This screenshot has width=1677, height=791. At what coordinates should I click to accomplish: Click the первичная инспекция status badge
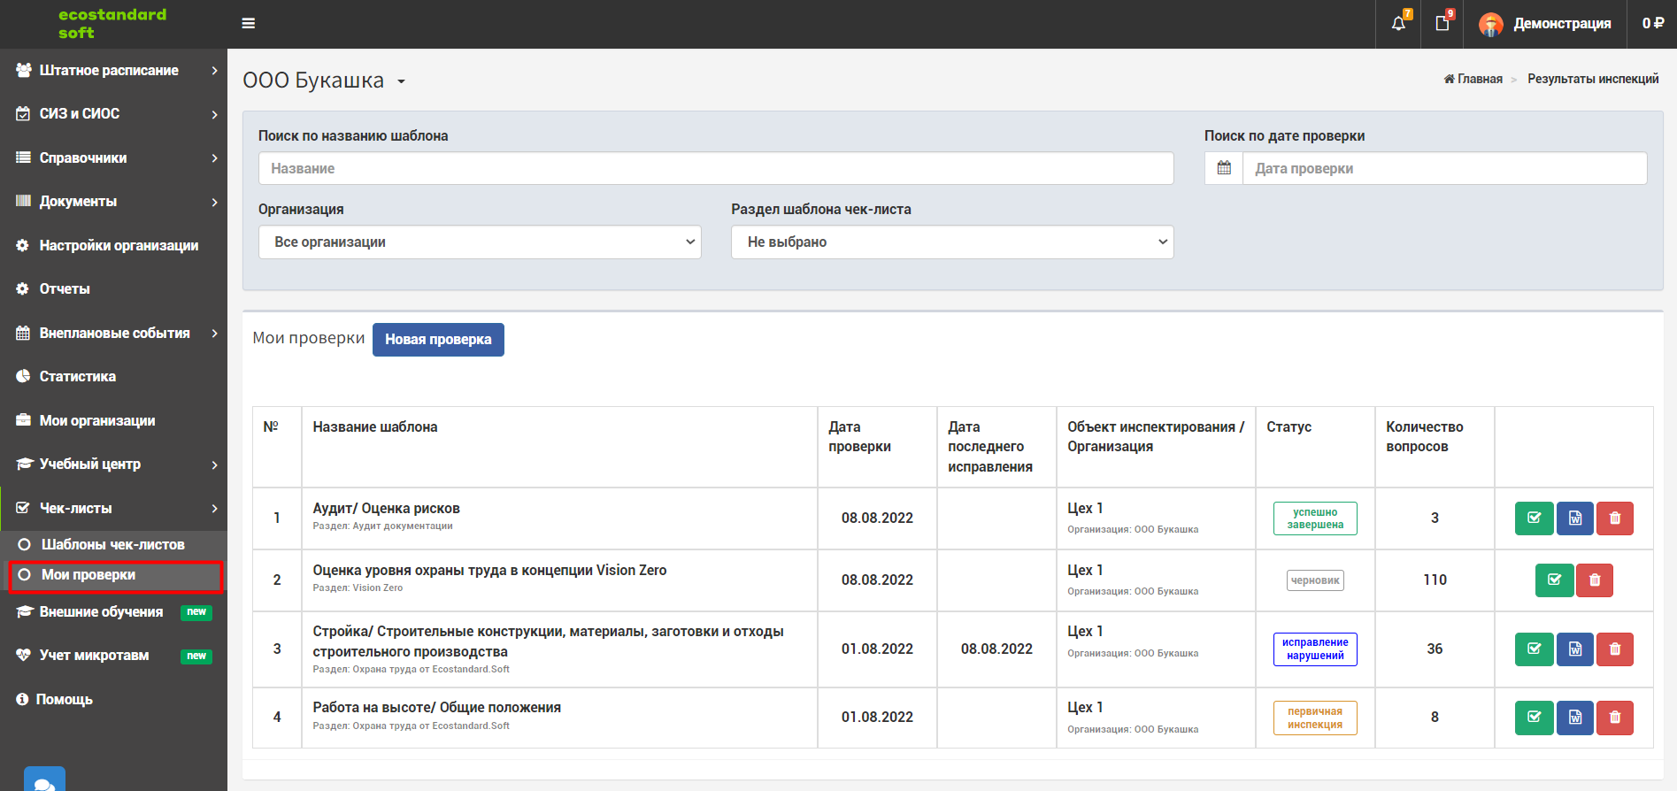[1315, 718]
